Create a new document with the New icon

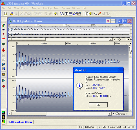pos(6,14)
